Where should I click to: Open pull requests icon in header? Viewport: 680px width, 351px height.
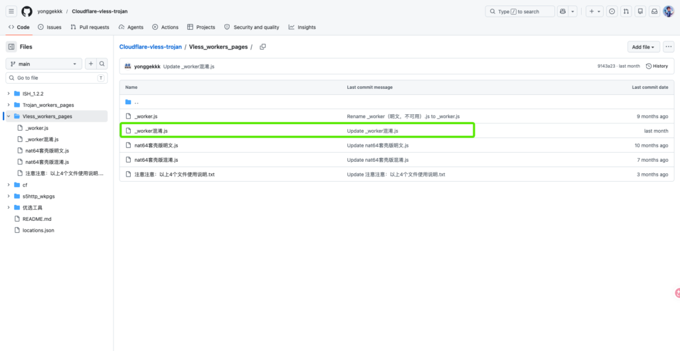(626, 11)
